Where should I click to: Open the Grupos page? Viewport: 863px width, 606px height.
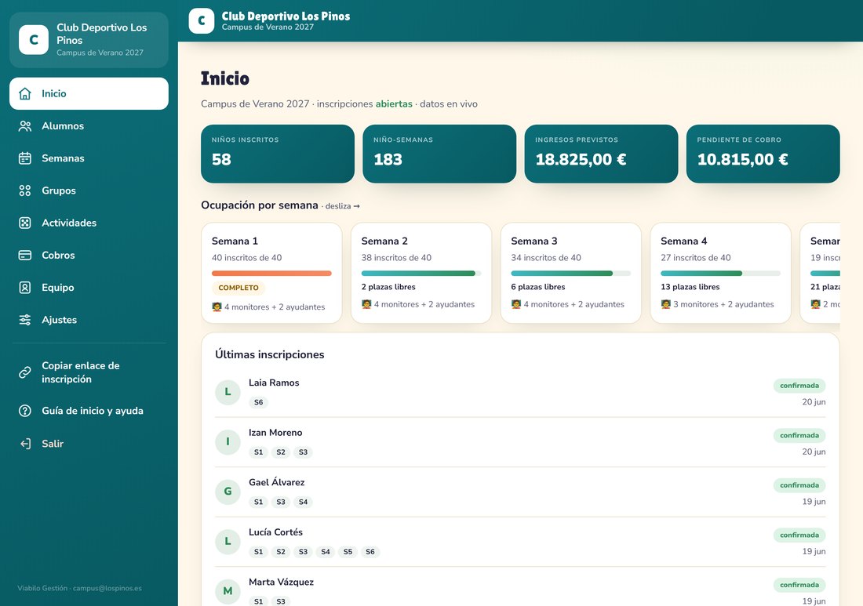(x=89, y=191)
